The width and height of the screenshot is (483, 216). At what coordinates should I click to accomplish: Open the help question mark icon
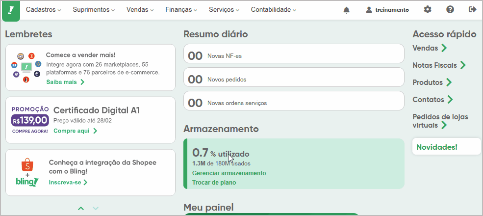[450, 9]
